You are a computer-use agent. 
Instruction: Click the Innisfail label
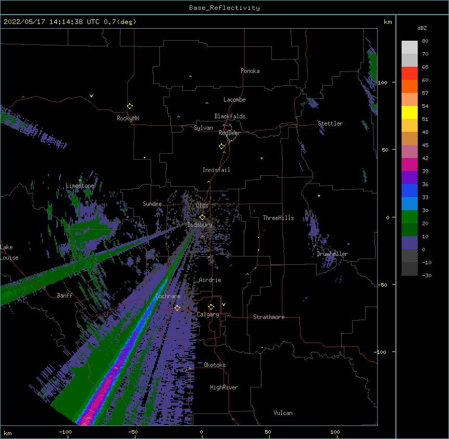(x=216, y=170)
